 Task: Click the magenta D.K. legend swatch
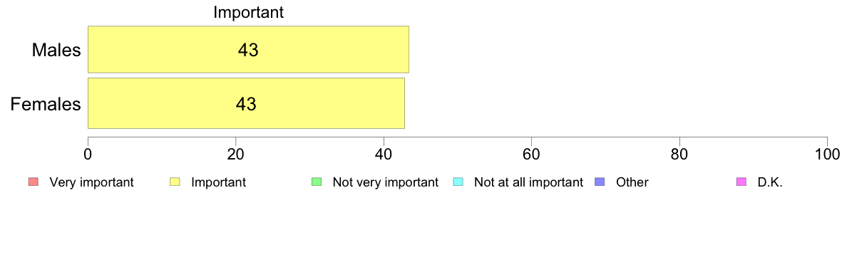click(x=741, y=182)
